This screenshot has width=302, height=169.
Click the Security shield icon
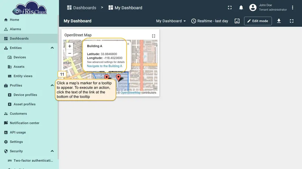pos(6,151)
